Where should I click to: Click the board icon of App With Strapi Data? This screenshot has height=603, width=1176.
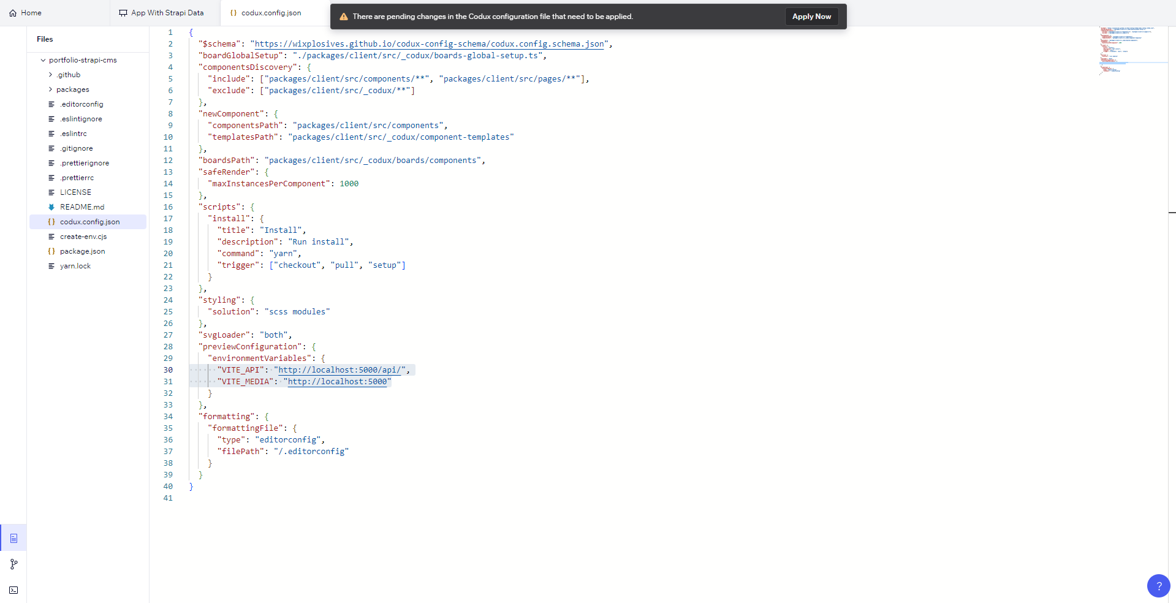[x=123, y=13]
